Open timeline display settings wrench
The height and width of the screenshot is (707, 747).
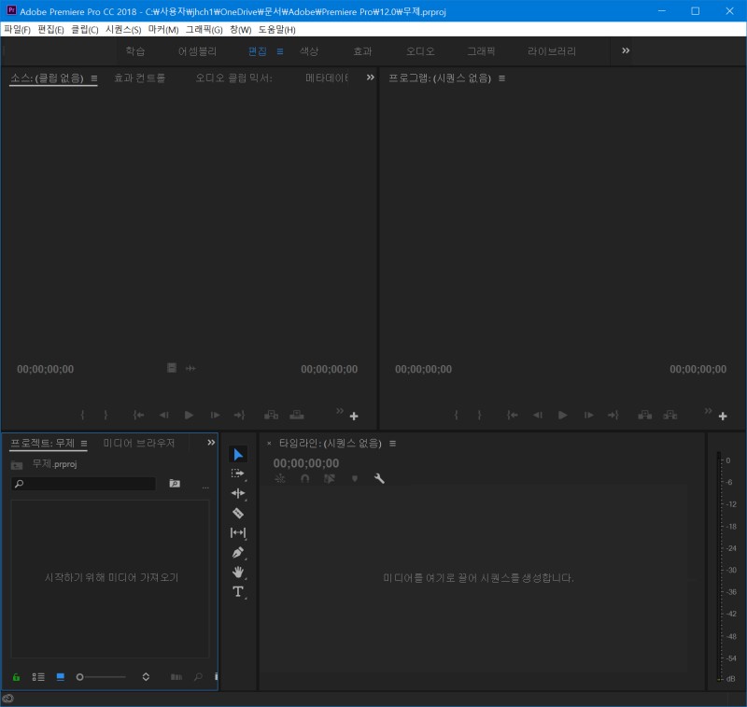click(x=379, y=478)
